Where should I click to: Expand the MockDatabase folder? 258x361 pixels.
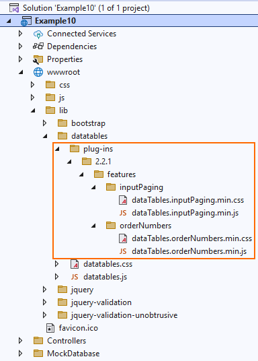pyautogui.click(x=20, y=354)
